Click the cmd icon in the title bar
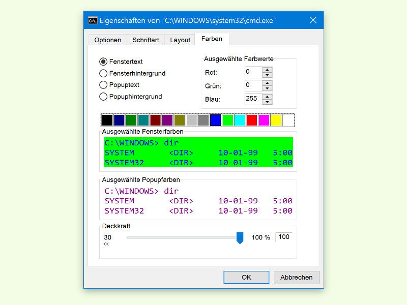Viewport: 407px width, 305px height. pyautogui.click(x=93, y=20)
